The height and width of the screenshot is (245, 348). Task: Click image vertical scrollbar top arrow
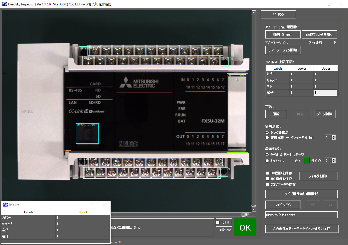pos(254,12)
